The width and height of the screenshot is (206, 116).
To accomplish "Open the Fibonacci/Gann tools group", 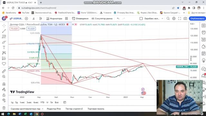I will pos(4,36).
